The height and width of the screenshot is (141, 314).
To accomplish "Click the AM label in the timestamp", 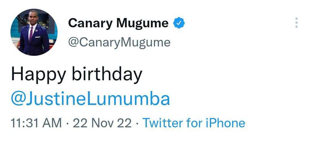I will point(53,123).
